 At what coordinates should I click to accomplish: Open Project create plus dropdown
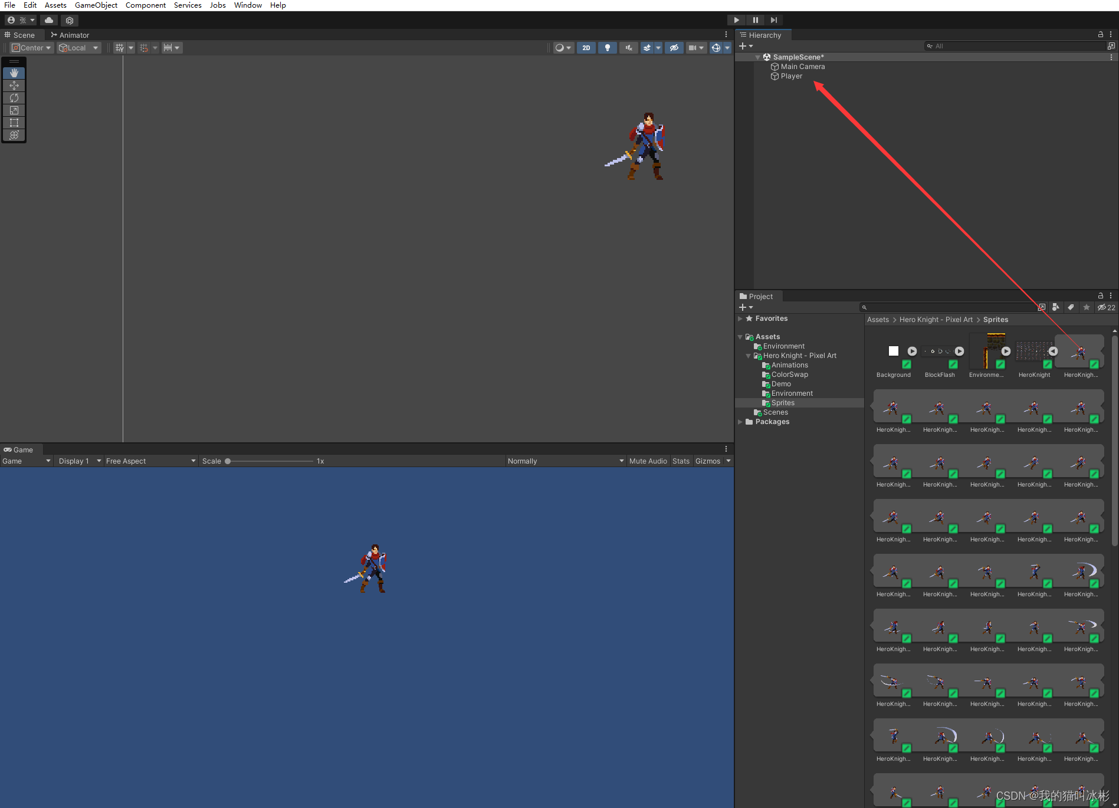click(746, 307)
